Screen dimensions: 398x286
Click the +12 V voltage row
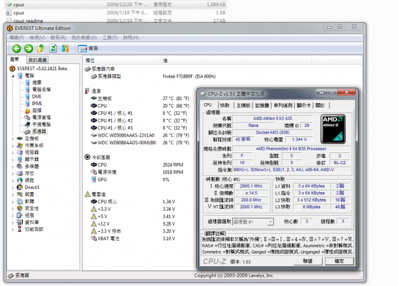pos(132,224)
